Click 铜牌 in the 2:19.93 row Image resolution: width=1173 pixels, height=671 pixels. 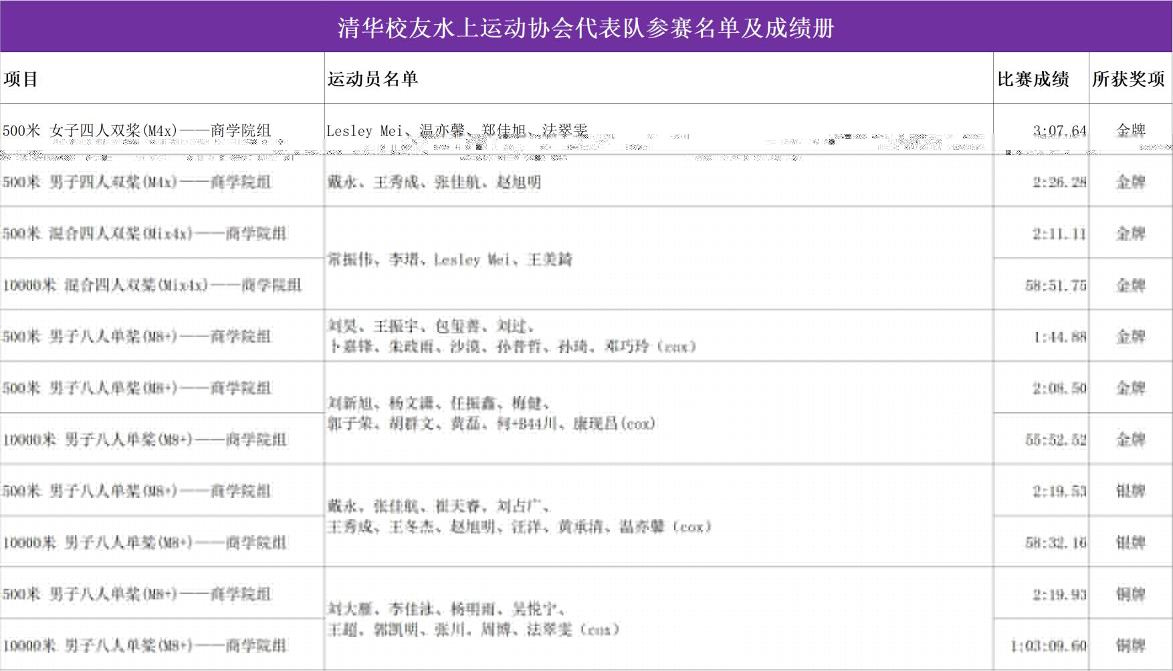1131,593
